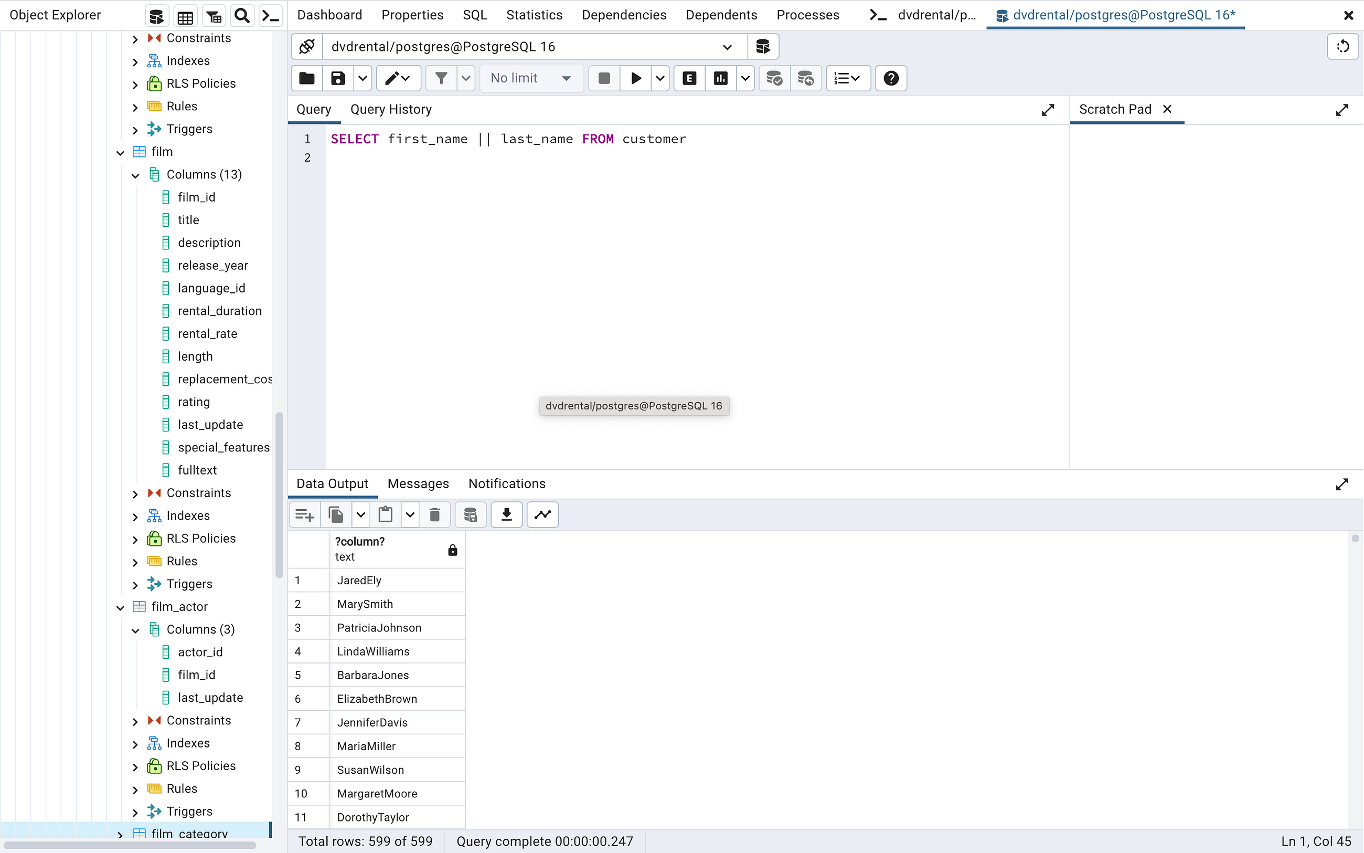Viewport: 1364px width, 853px height.
Task: Click the Edit pencil icon
Action: click(x=398, y=78)
